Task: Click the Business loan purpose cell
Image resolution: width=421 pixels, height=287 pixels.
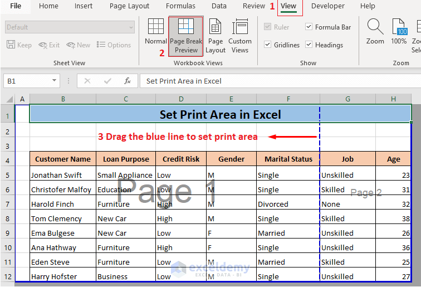Action: [x=126, y=275]
